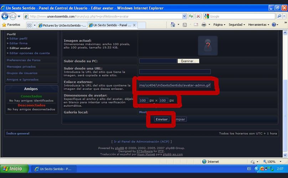Open the Seguridad menu
288x178 pixels.
237,25
